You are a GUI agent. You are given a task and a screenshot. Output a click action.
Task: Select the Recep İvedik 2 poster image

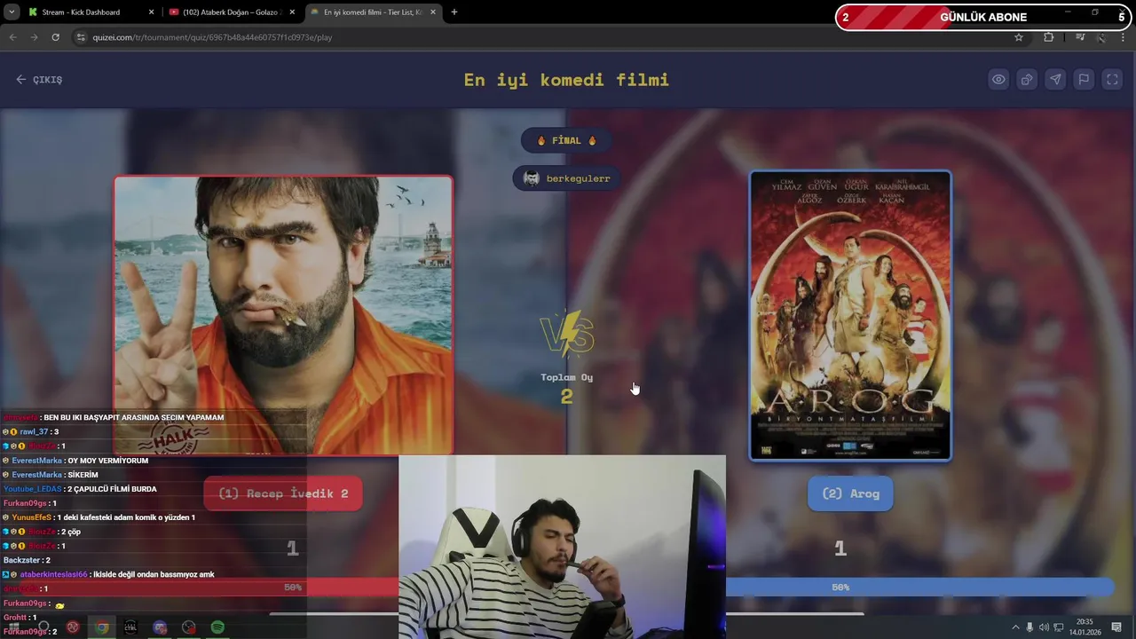pos(283,315)
